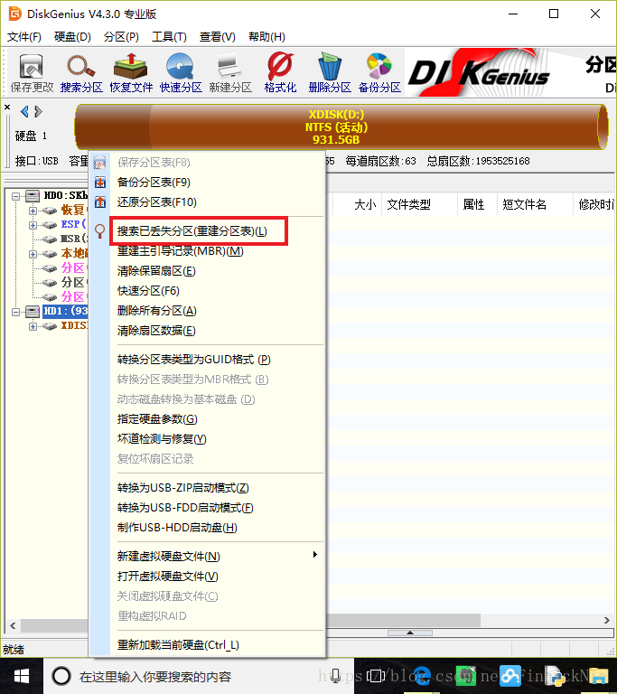Go to previous disk with left arrow
The height and width of the screenshot is (694, 617).
click(24, 111)
